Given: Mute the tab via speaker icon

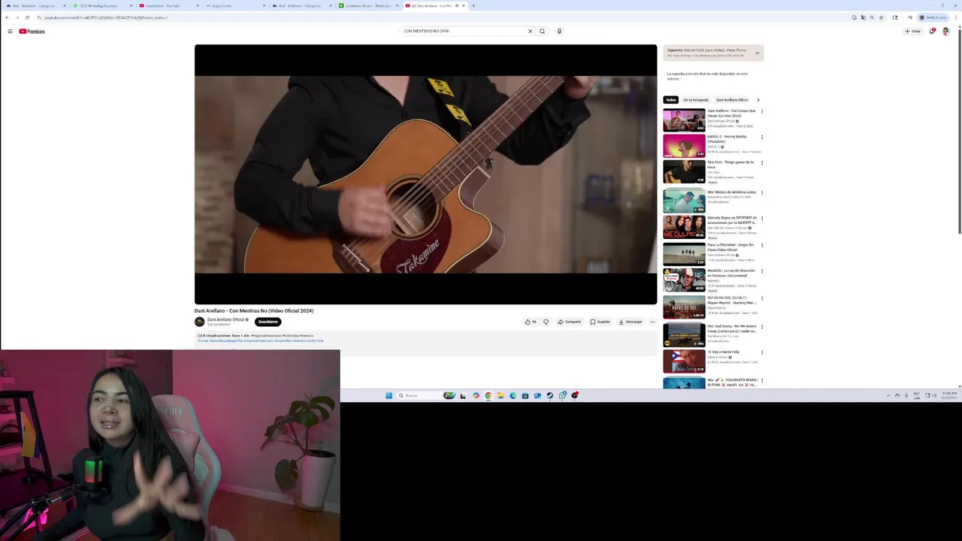Looking at the screenshot, I should pyautogui.click(x=457, y=5).
